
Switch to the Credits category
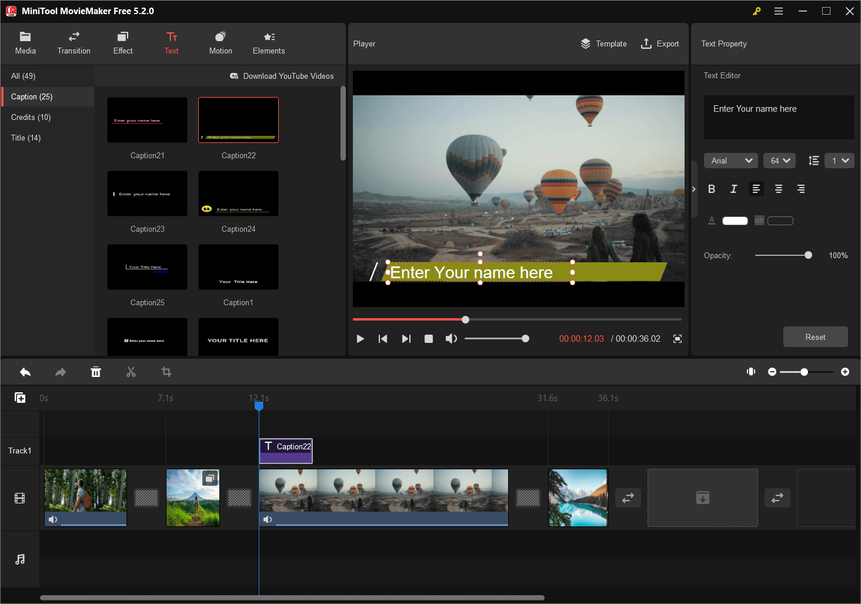(30, 117)
